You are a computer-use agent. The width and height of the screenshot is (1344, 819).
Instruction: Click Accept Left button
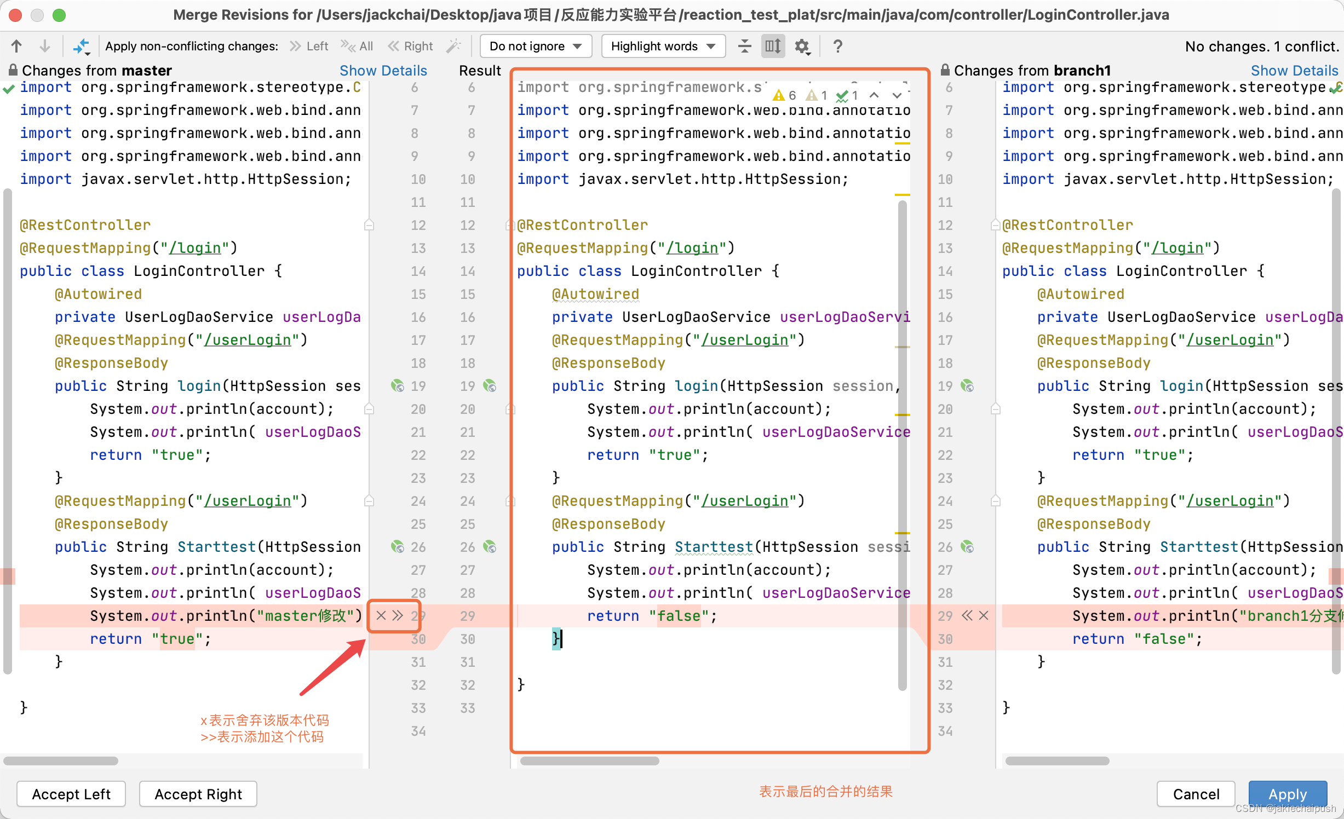71,794
